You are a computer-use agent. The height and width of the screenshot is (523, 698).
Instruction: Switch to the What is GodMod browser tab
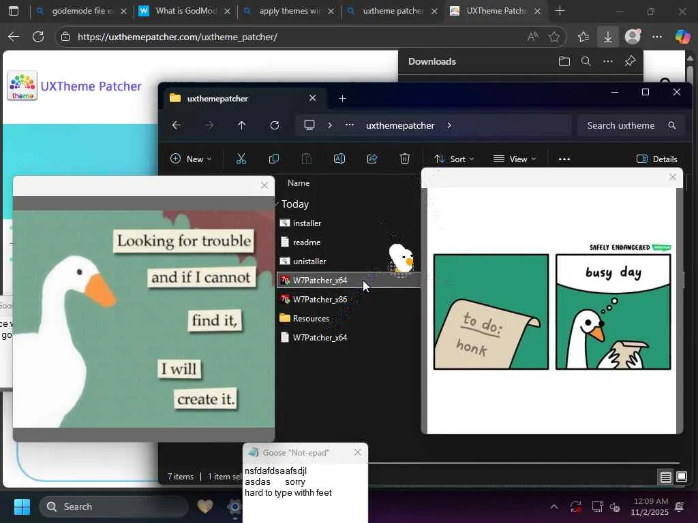click(184, 11)
